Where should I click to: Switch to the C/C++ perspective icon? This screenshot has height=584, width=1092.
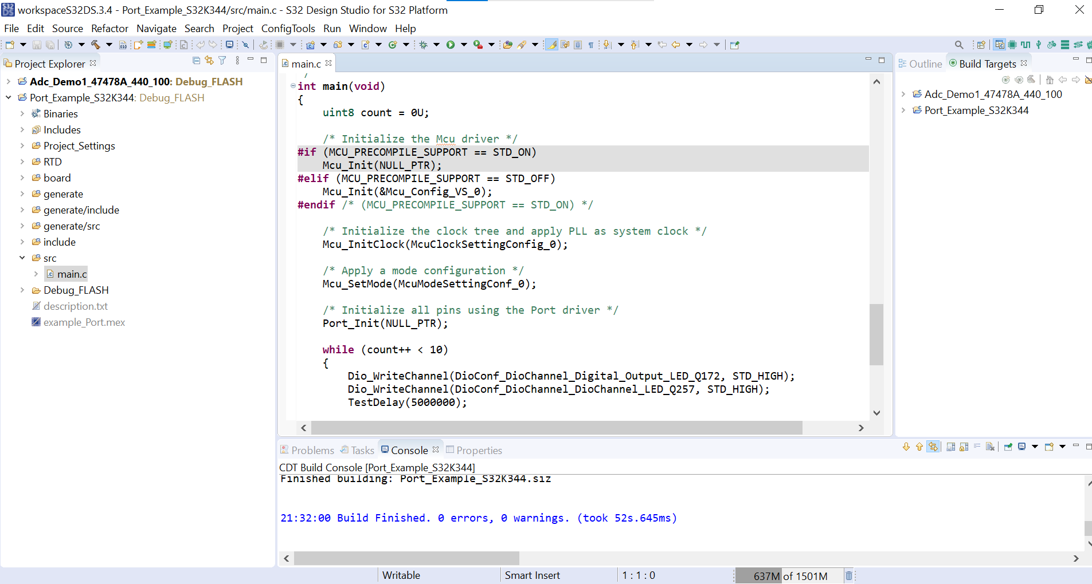[x=1000, y=45]
